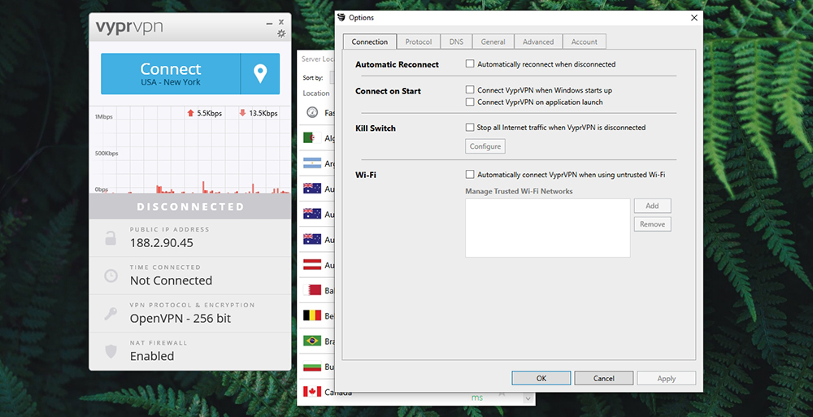Select the Bahrain flag in server list
Viewport: 813px width, 417px height.
[x=312, y=290]
